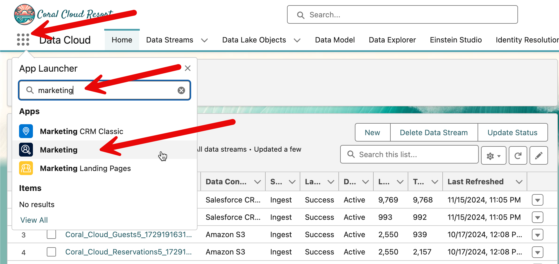Refresh the data streams list
The height and width of the screenshot is (264, 559).
pos(518,156)
